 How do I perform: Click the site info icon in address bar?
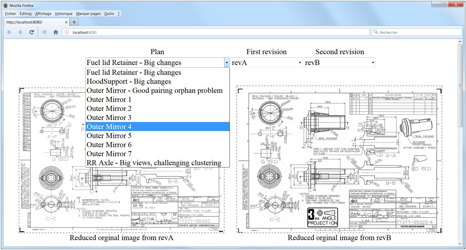click(67, 32)
